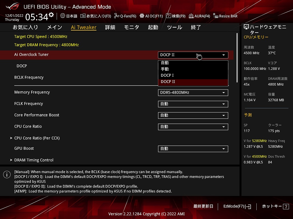The height and width of the screenshot is (219, 293).
Task: Click the info icon in the help panel
Action: 7,175
